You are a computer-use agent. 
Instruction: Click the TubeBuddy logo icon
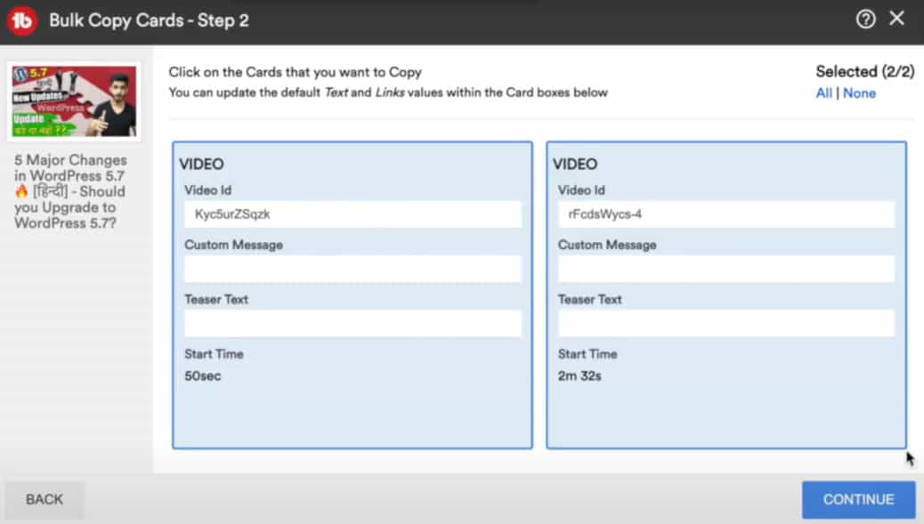coord(22,20)
